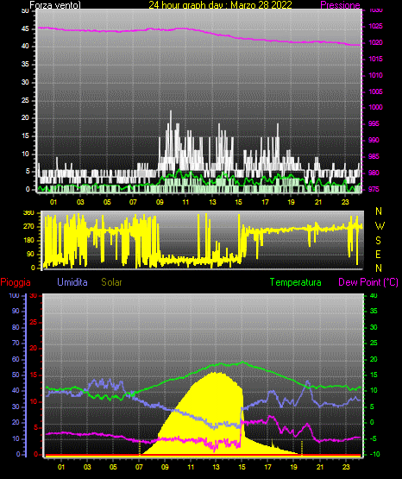The width and height of the screenshot is (402, 479).
Task: Click pressure axis value 980
Action: pyautogui.click(x=374, y=173)
